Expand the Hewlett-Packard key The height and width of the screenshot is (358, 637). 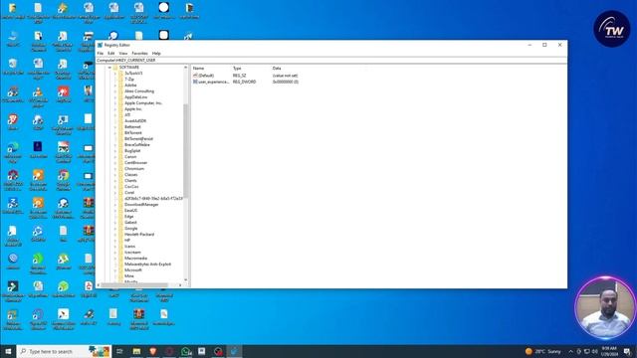point(115,235)
